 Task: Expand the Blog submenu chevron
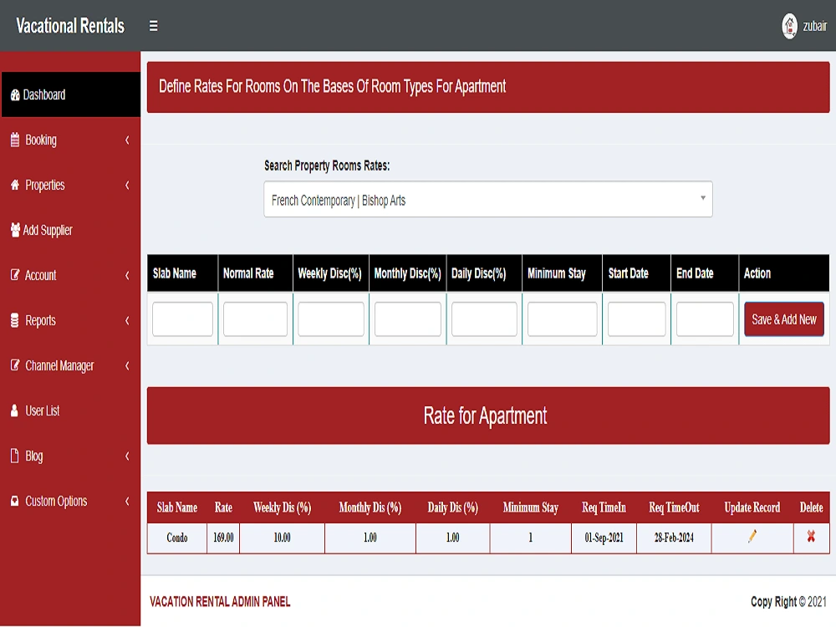tap(127, 456)
